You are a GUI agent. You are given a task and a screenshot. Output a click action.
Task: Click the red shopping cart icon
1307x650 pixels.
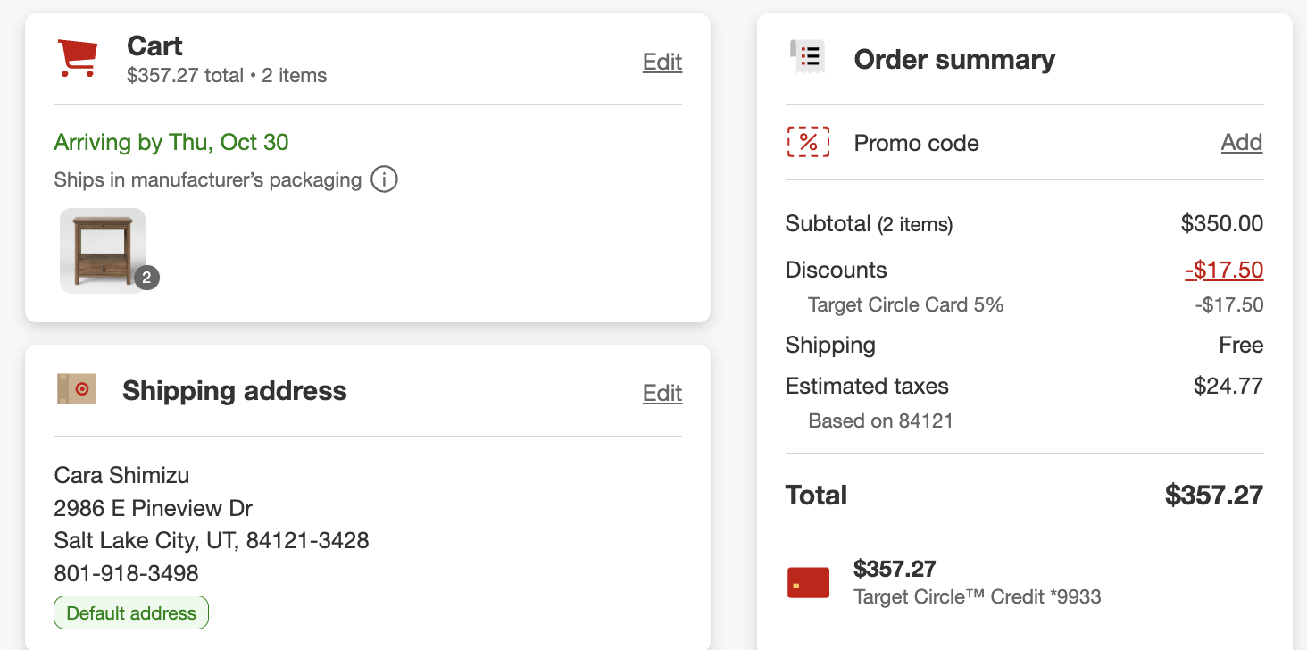pyautogui.click(x=77, y=59)
